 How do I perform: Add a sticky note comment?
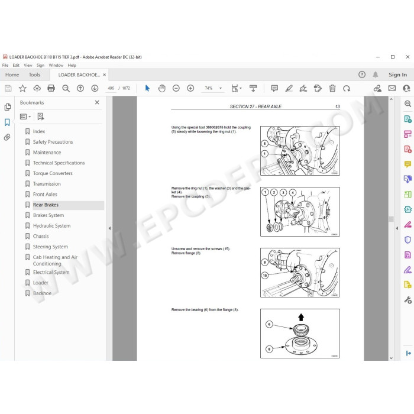click(274, 88)
